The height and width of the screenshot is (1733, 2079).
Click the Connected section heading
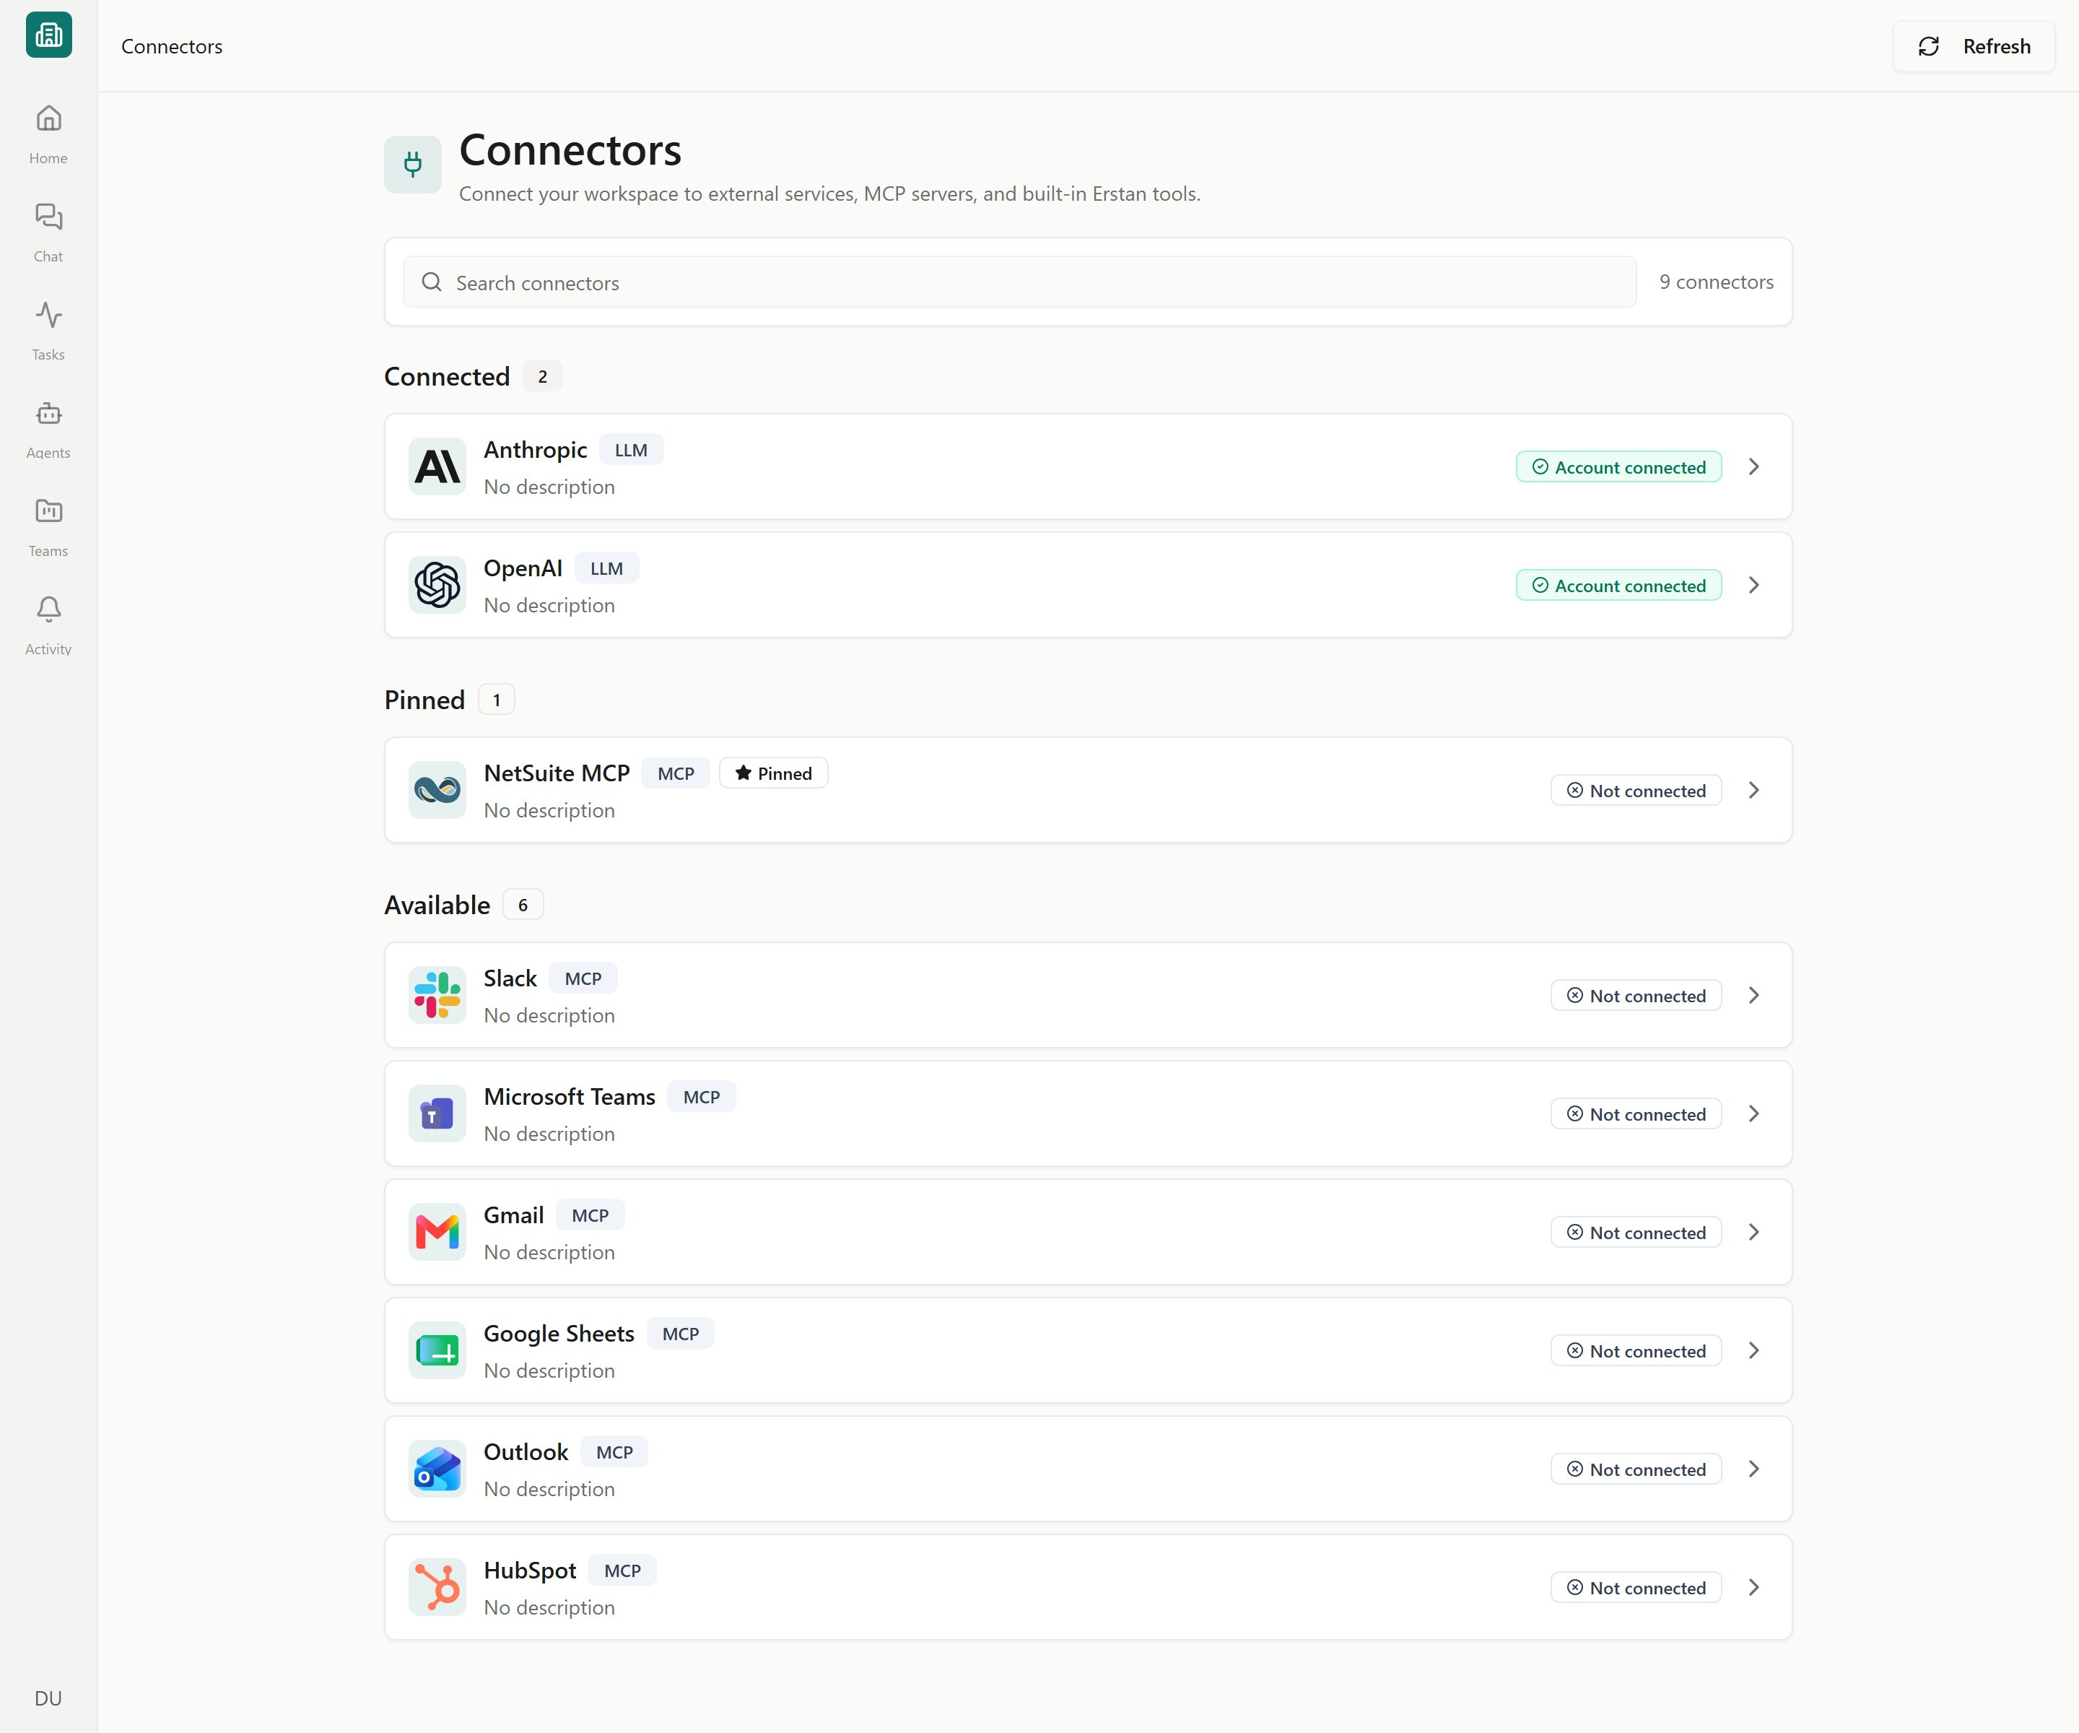pos(448,376)
